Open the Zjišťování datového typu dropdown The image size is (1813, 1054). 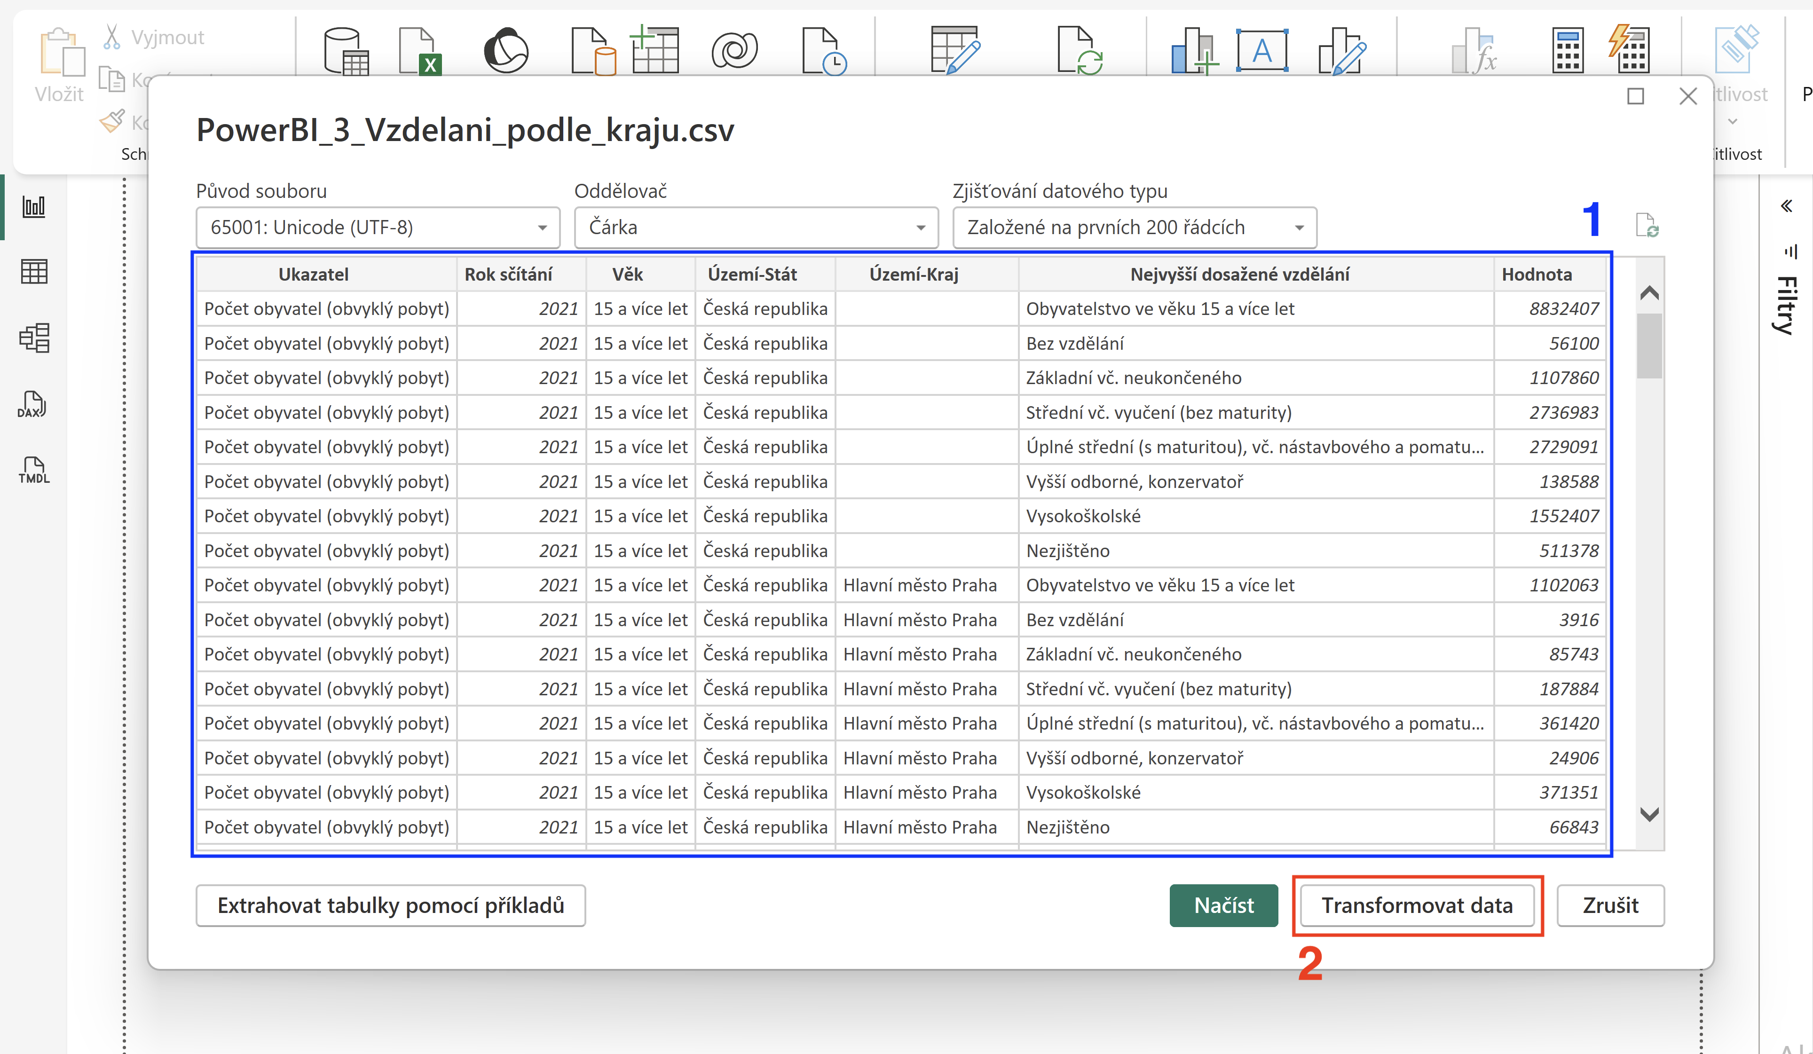1135,228
